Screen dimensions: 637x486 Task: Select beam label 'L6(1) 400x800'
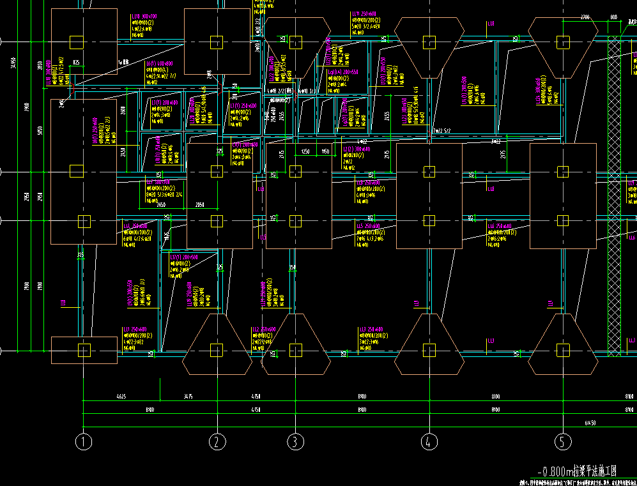click(x=159, y=64)
